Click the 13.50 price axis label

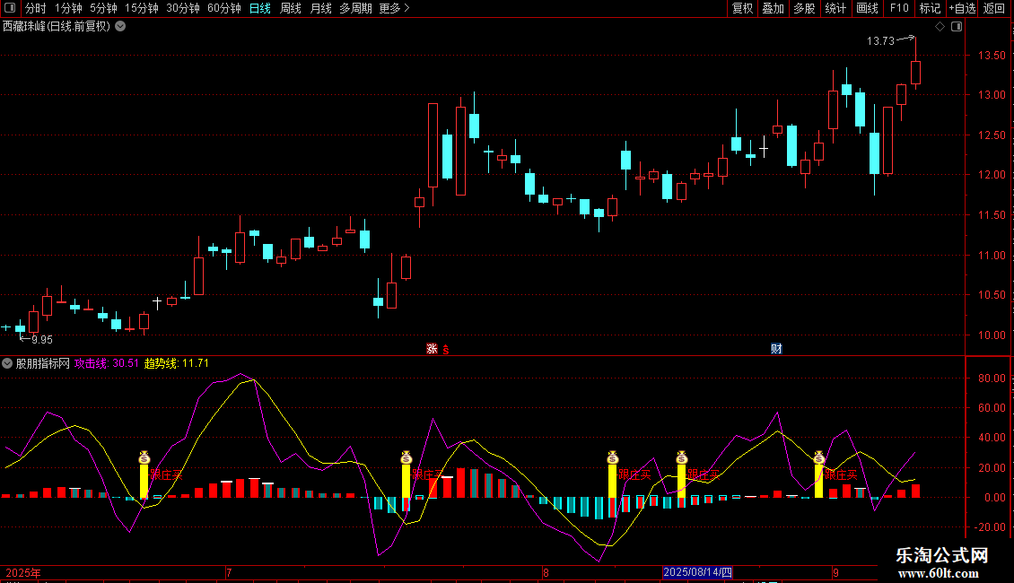tap(992, 55)
